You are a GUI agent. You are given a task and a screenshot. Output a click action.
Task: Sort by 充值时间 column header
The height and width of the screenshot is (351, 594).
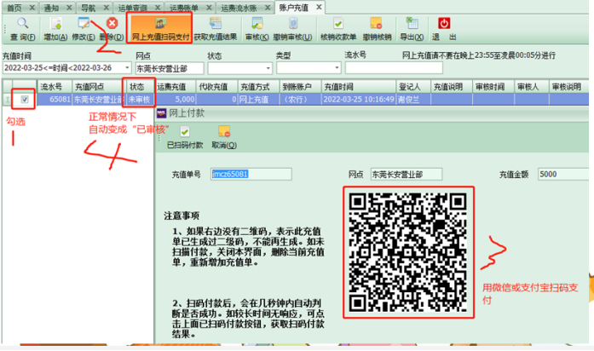[x=359, y=87]
